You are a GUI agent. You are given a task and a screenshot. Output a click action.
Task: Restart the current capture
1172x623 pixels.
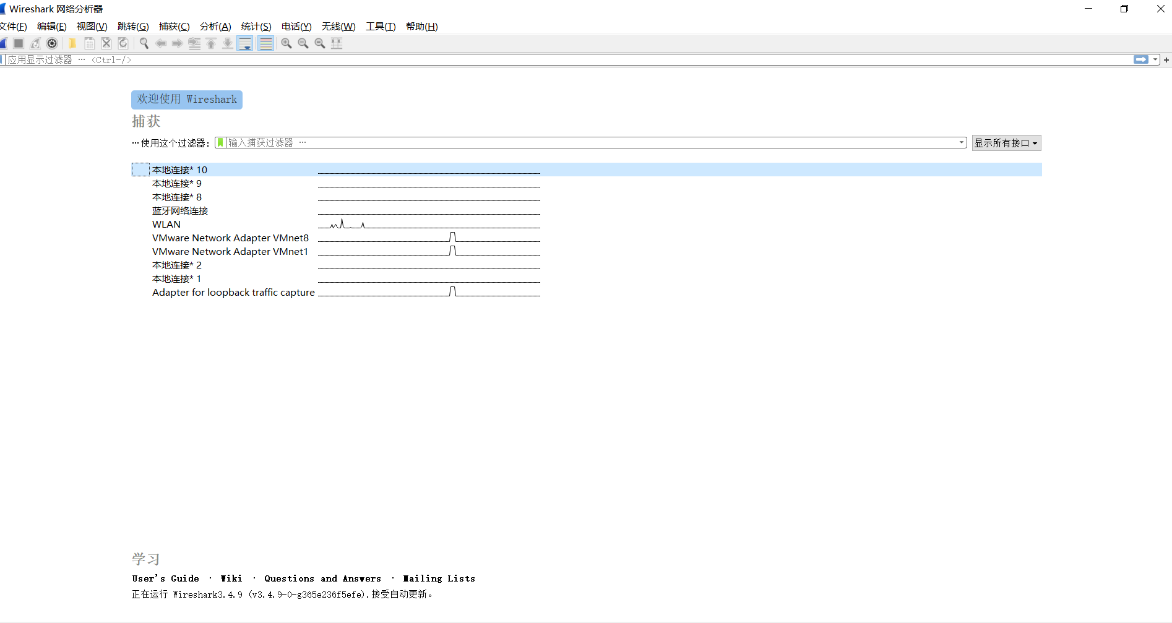(x=35, y=43)
